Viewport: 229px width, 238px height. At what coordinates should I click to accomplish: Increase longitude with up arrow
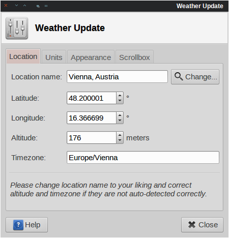click(x=120, y=115)
